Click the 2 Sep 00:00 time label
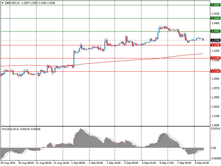This screenshot has height=166, width=221. click(x=96, y=163)
